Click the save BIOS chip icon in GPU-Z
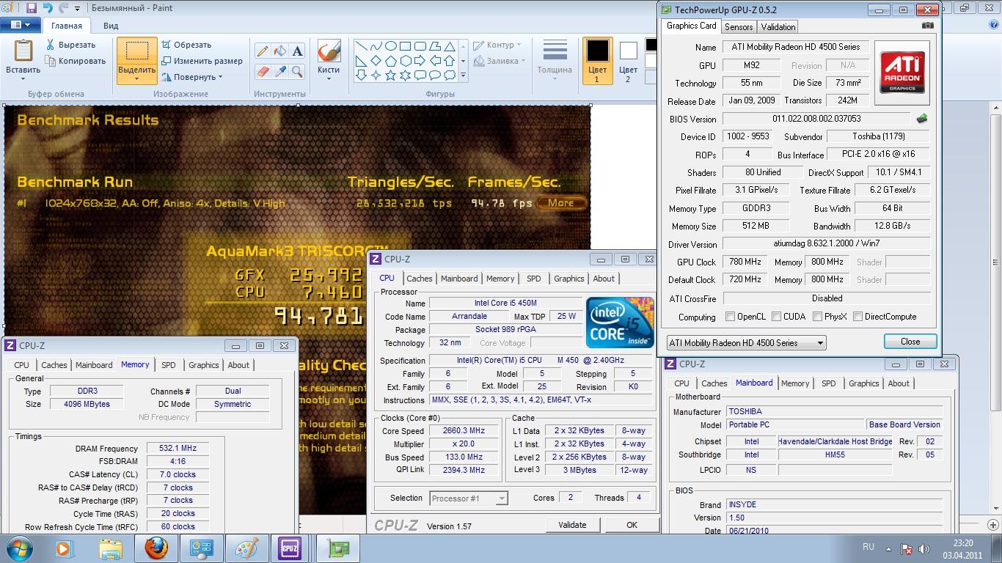 [922, 119]
